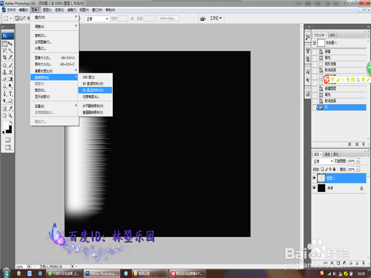Open the Layers panel options menu
371x278 pixels.
point(367,155)
